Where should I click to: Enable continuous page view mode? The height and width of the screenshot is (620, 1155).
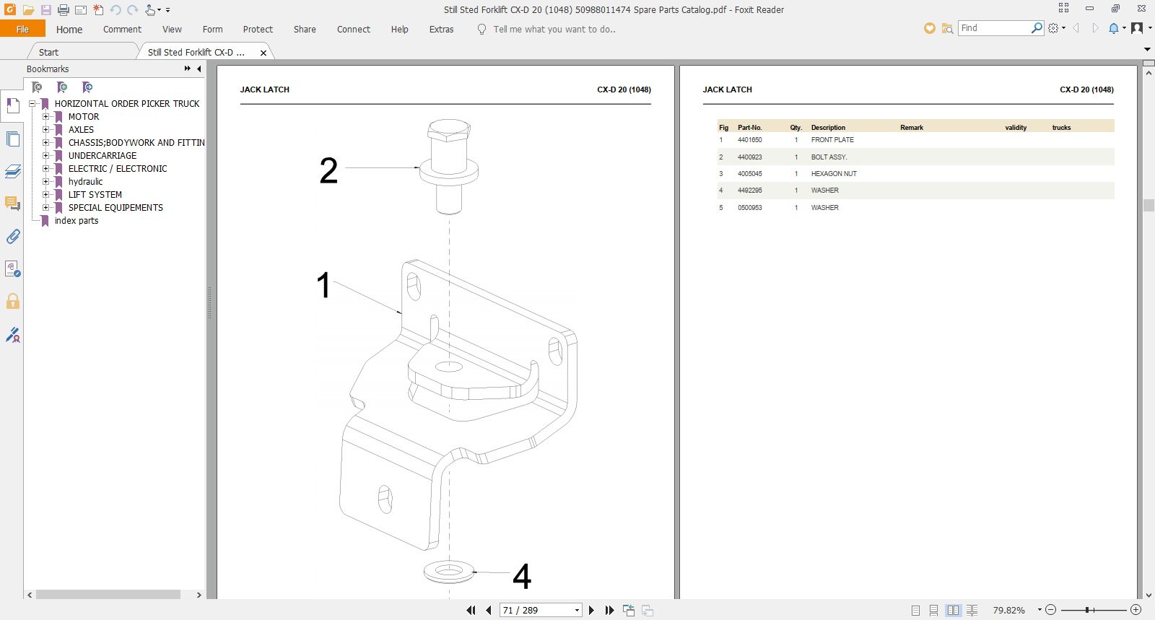(x=934, y=610)
